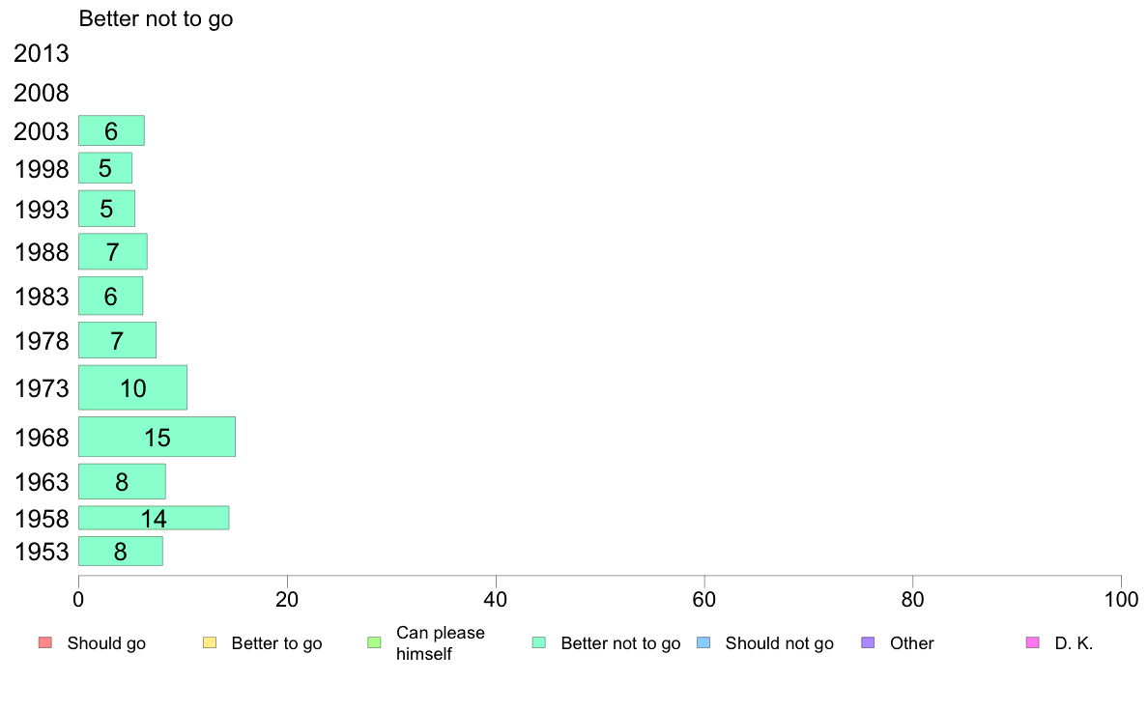This screenshot has height=711, width=1148.
Task: Click the 100 tick on x-axis
Action: click(x=1121, y=600)
